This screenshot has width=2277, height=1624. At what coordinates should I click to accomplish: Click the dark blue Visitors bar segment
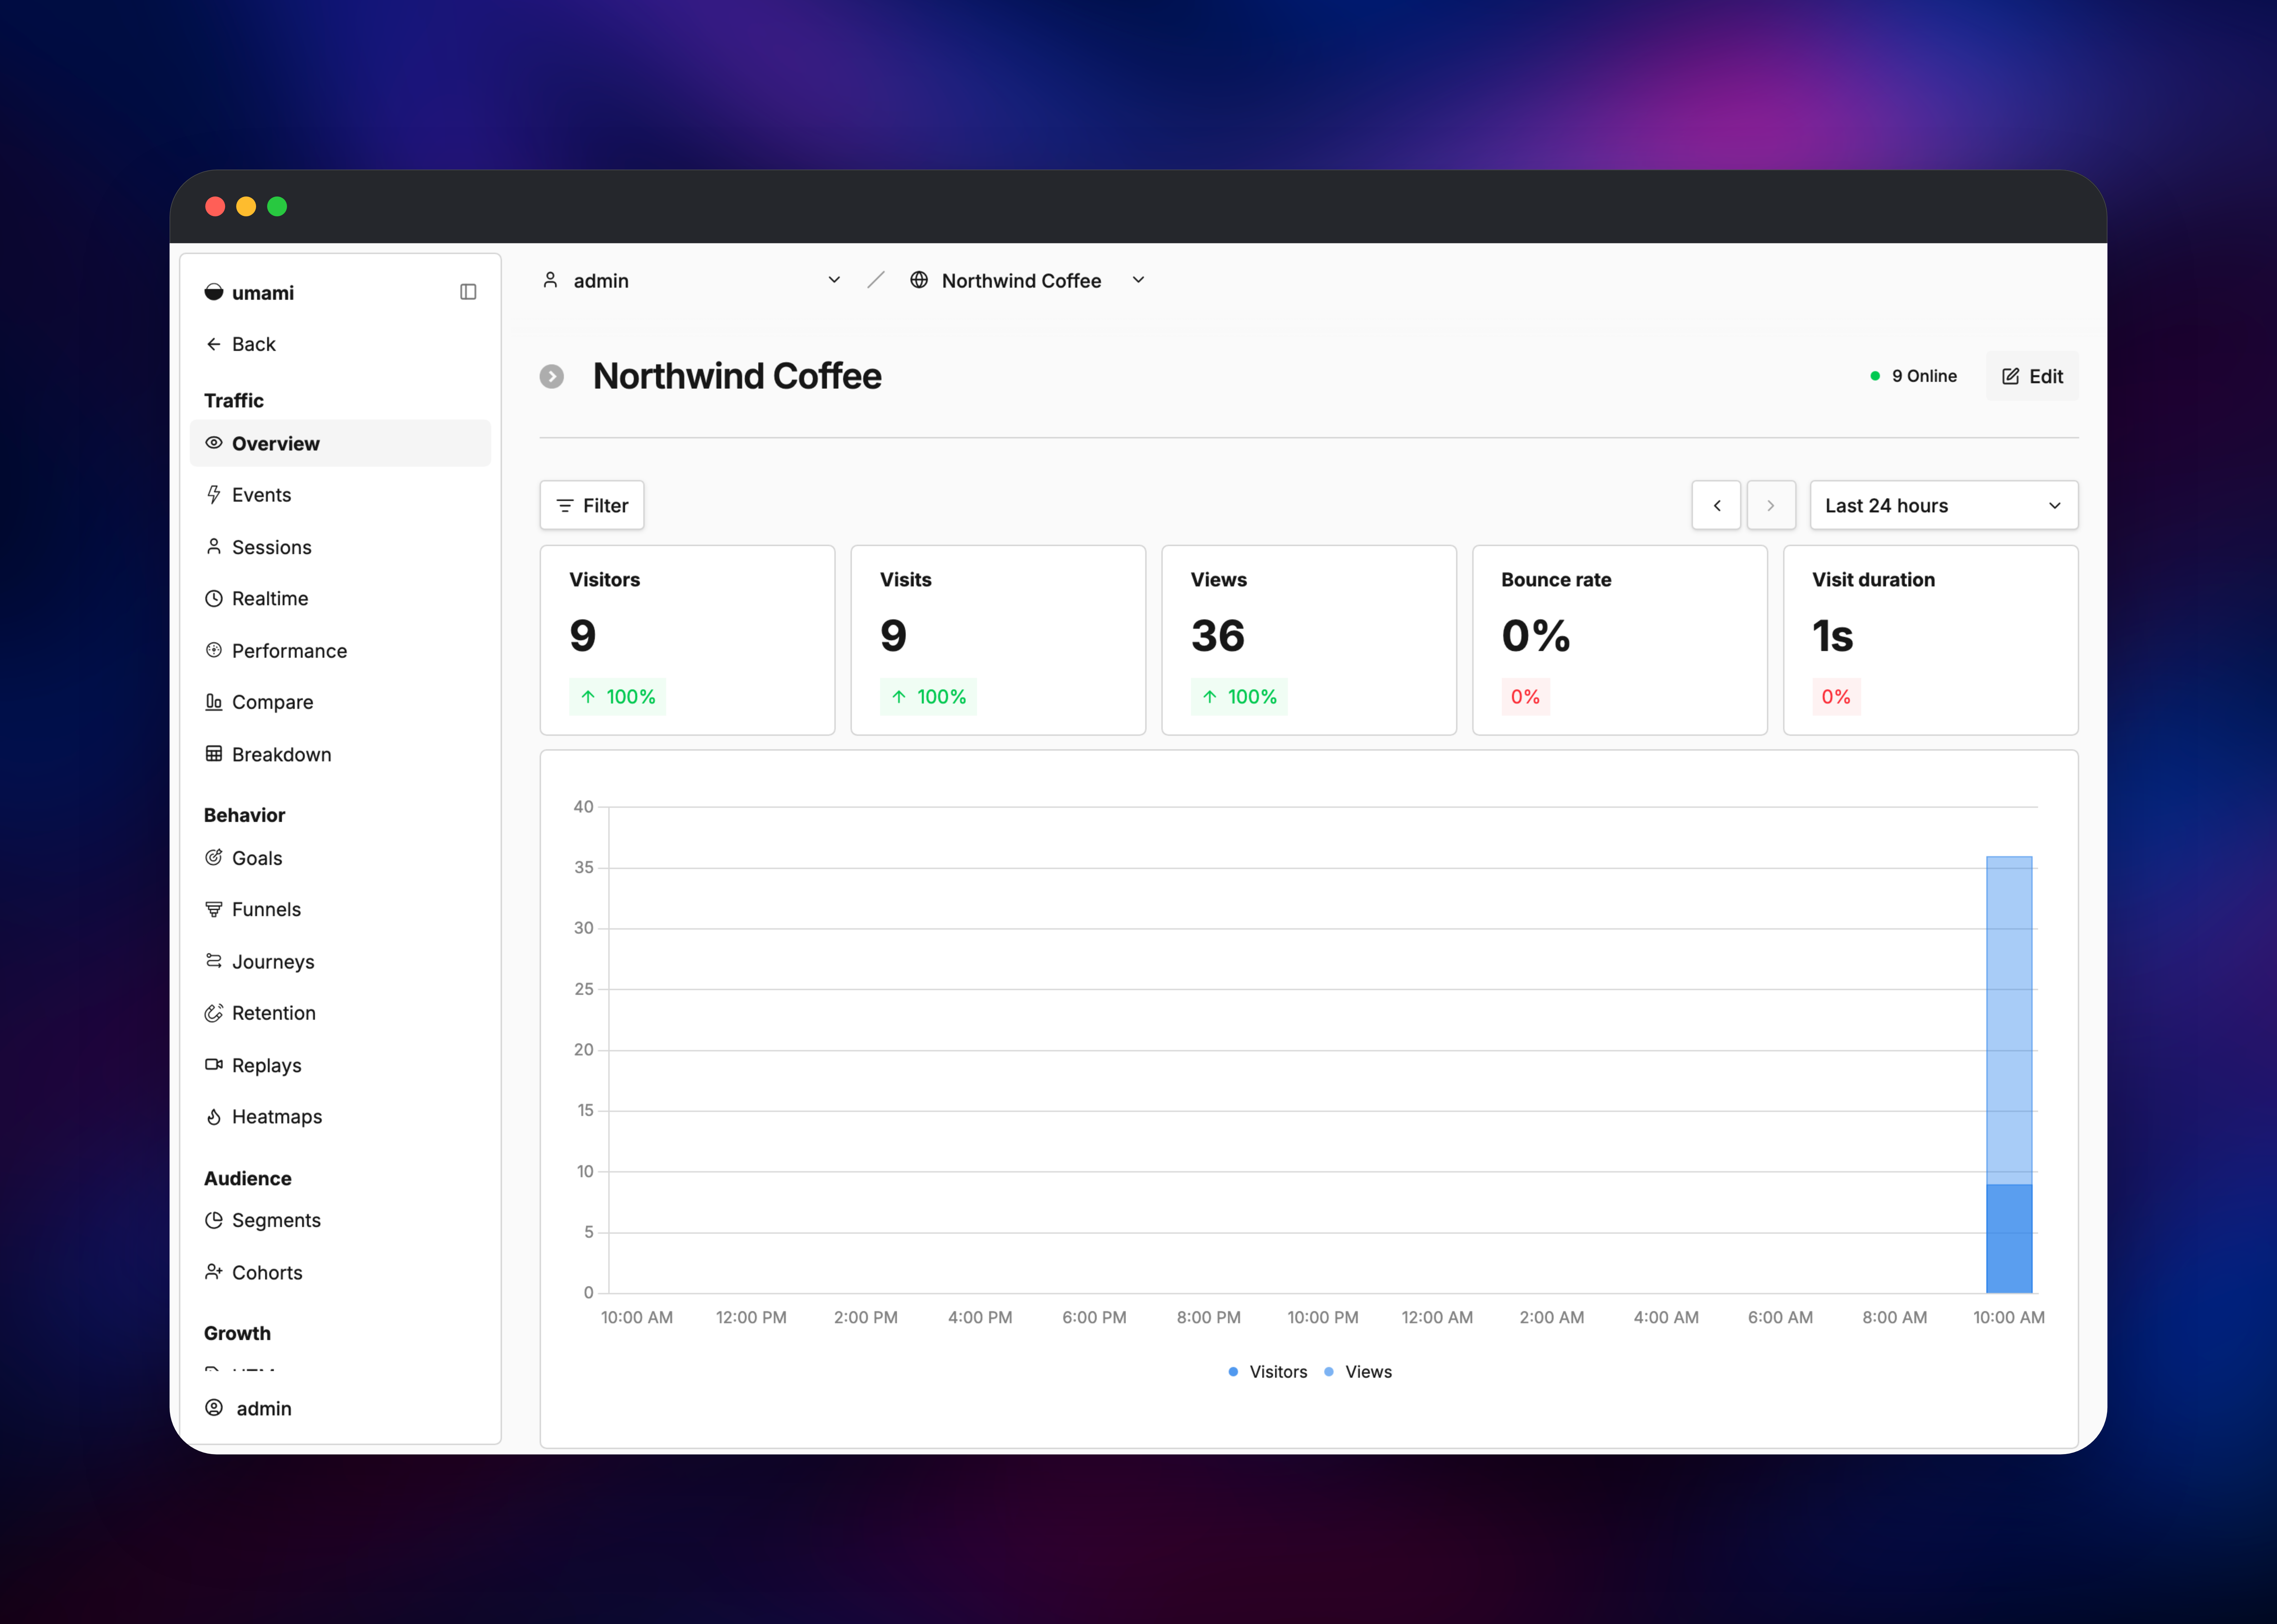(x=2009, y=1239)
